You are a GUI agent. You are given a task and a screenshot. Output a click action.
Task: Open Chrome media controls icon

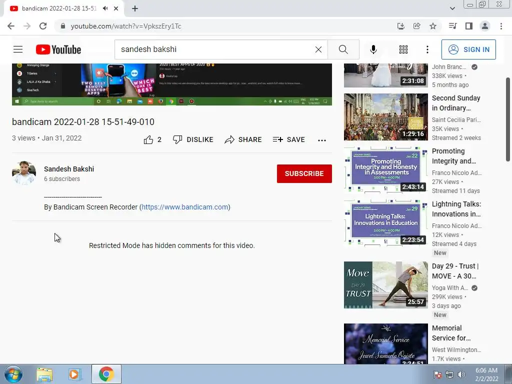pyautogui.click(x=452, y=26)
